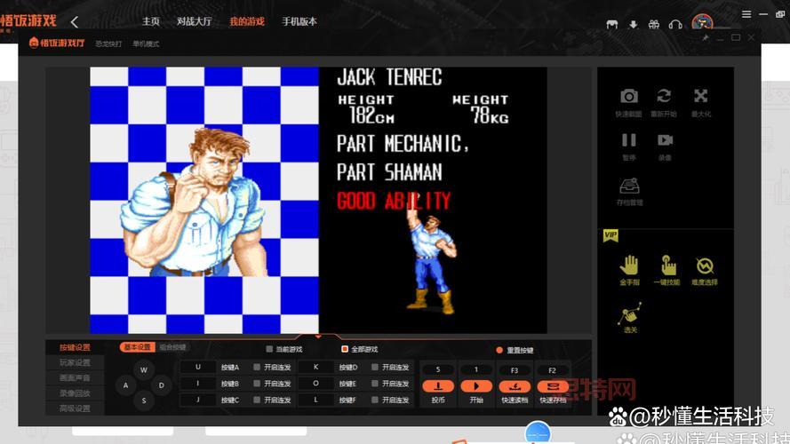Start recording with the 录像 camcorder icon
Image resolution: width=790 pixels, height=444 pixels.
click(x=665, y=140)
